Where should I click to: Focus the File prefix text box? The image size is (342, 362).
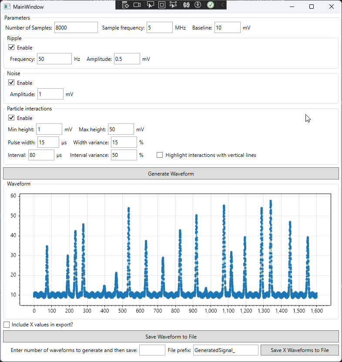point(225,350)
